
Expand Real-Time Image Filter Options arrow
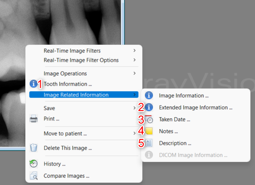134,60
